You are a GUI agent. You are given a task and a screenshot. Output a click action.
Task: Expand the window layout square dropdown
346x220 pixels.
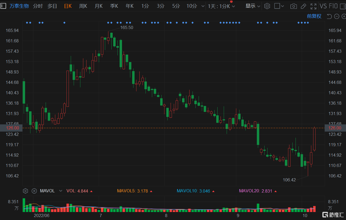tap(282, 6)
